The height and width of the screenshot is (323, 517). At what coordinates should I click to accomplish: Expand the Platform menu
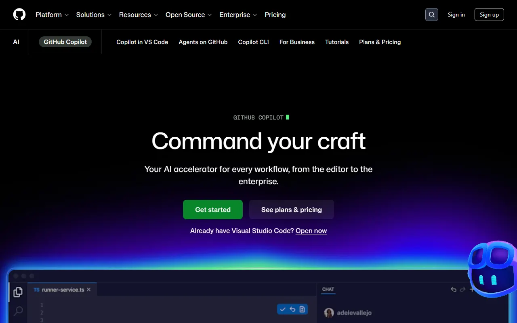(x=52, y=15)
